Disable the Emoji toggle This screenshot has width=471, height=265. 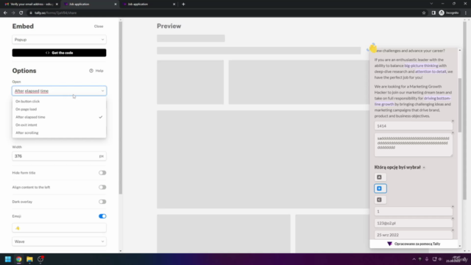pos(102,216)
